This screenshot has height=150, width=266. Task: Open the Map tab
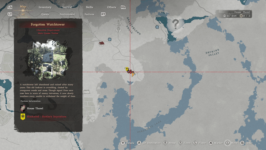[23, 7]
